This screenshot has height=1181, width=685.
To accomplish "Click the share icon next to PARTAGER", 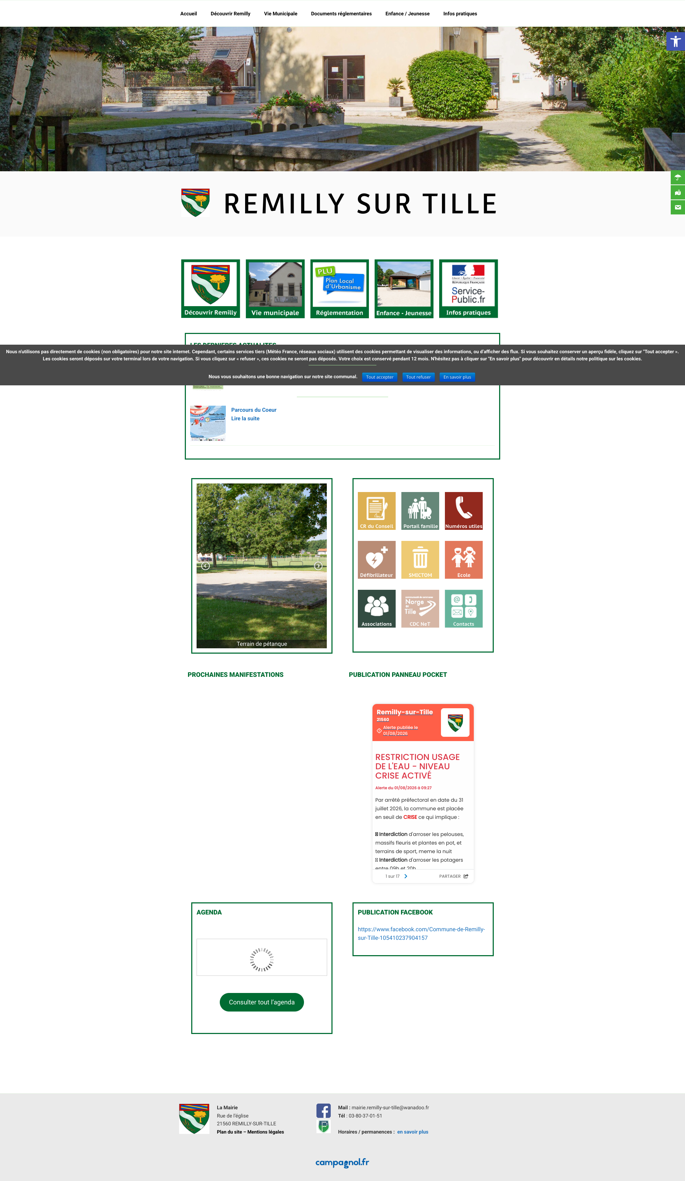I will (466, 876).
